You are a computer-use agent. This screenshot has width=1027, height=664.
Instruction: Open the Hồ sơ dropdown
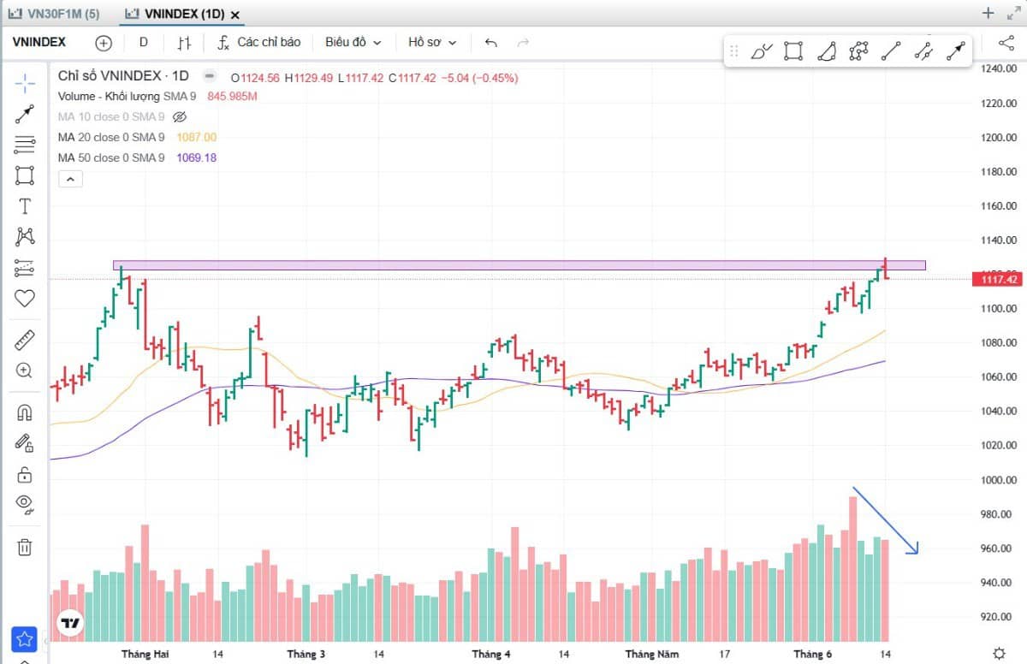[x=432, y=42]
